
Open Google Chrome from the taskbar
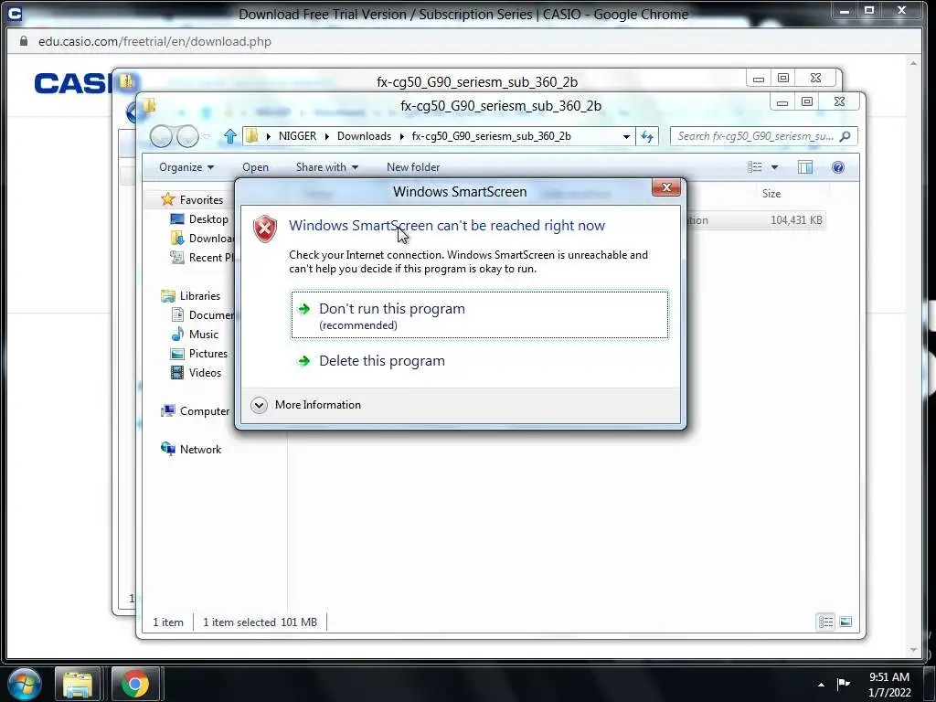click(x=135, y=684)
